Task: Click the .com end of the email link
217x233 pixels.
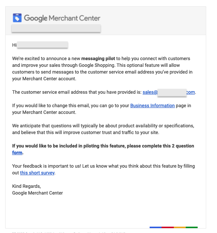Action: tap(191, 92)
